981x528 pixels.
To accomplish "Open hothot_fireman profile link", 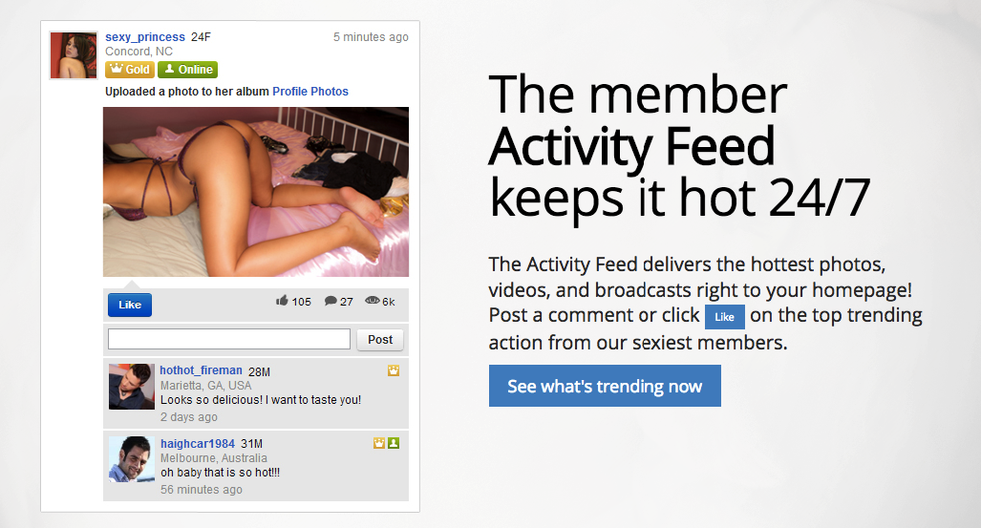I will [x=201, y=370].
